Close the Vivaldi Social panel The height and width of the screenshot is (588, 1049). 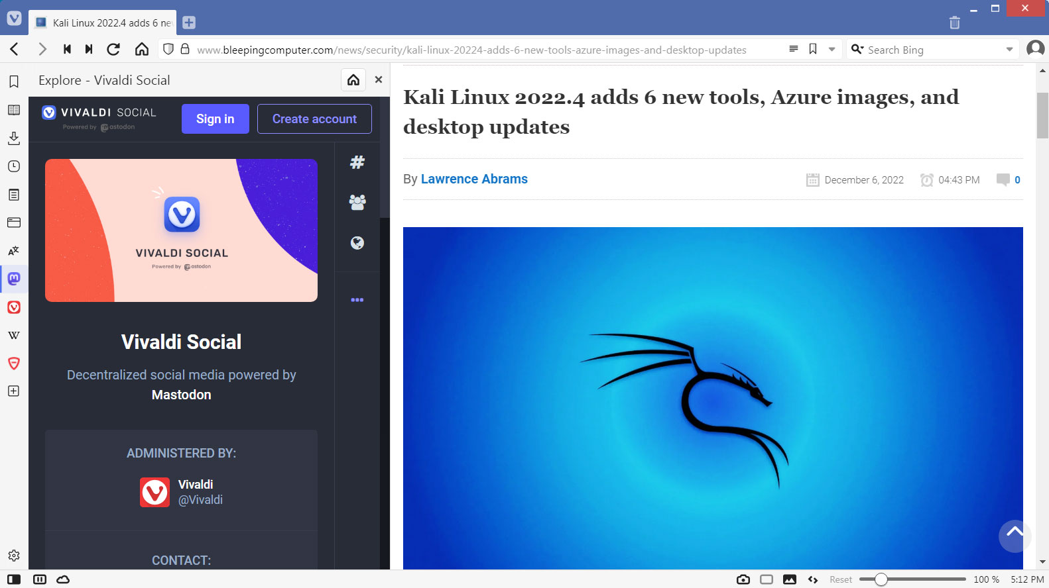click(x=379, y=79)
